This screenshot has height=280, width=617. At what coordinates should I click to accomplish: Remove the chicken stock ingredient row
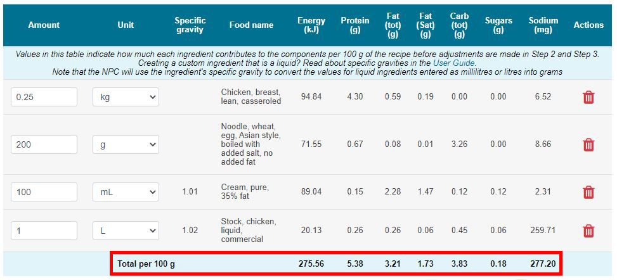(588, 231)
